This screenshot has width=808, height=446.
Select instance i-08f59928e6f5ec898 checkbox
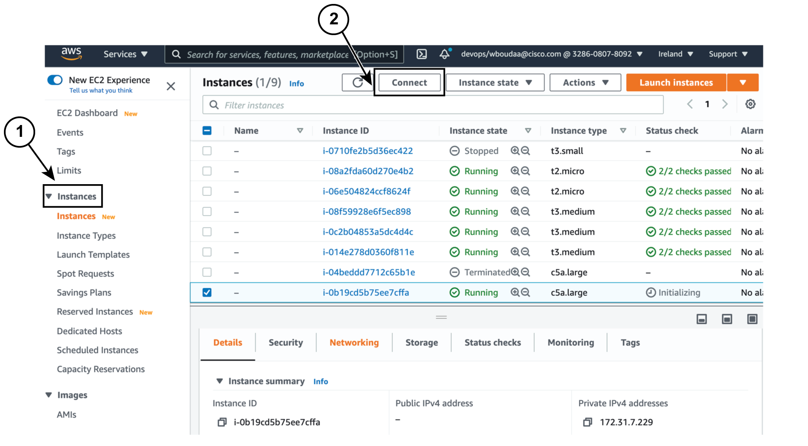click(207, 211)
